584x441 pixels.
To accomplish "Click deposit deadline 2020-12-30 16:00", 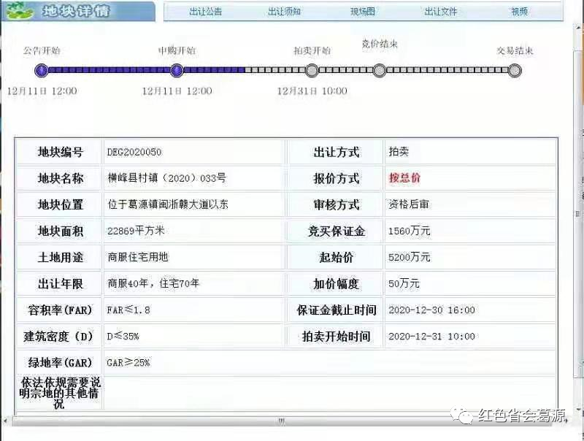I will (x=431, y=310).
